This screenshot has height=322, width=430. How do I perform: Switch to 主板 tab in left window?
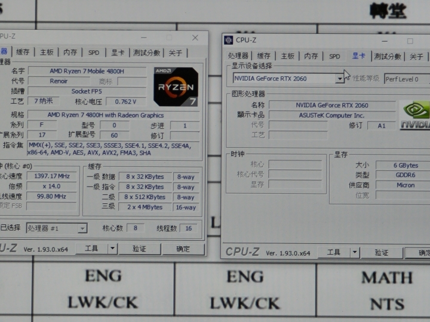coord(47,52)
